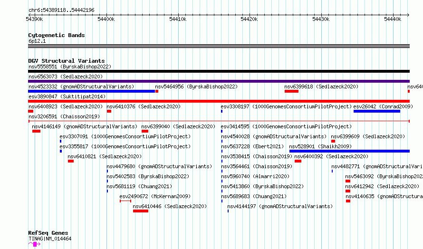Click the Cytogenetic Bands track title
The image size is (423, 249).
(57, 35)
